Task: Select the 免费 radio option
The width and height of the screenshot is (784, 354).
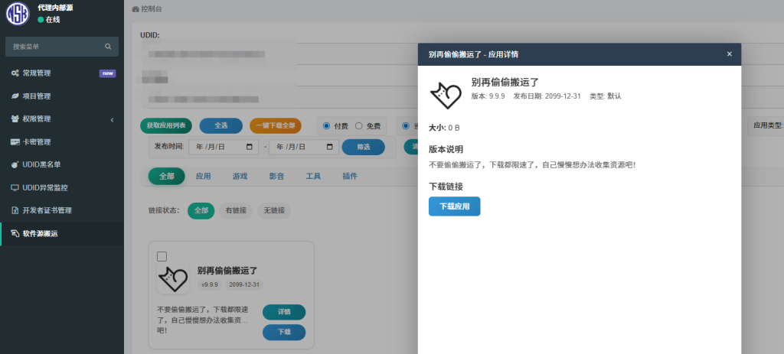Action: click(358, 126)
